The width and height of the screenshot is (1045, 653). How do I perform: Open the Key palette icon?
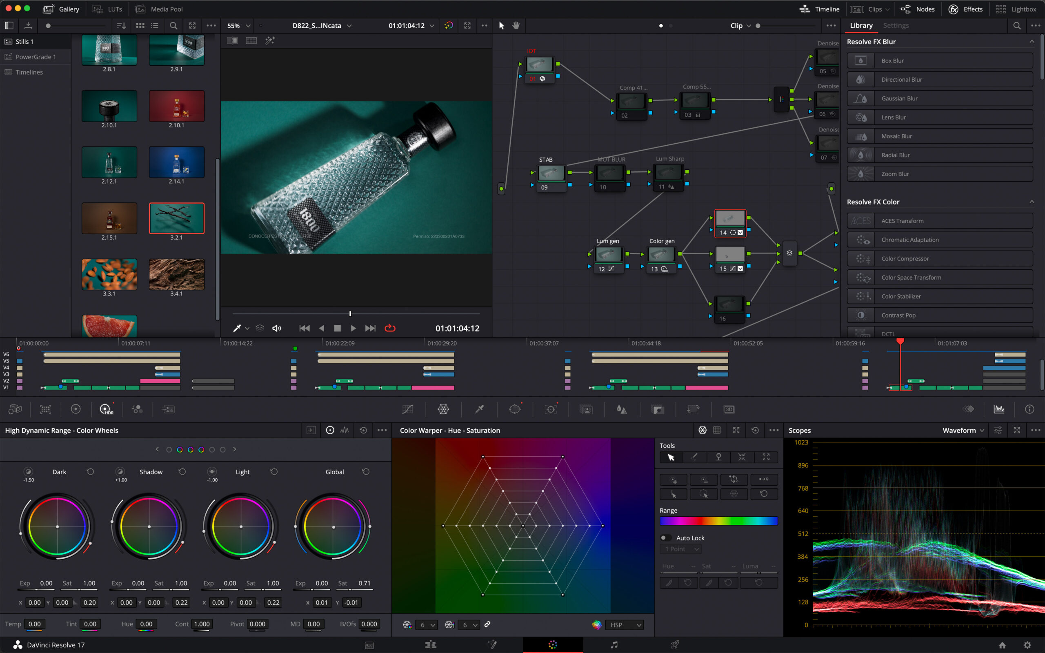[658, 409]
